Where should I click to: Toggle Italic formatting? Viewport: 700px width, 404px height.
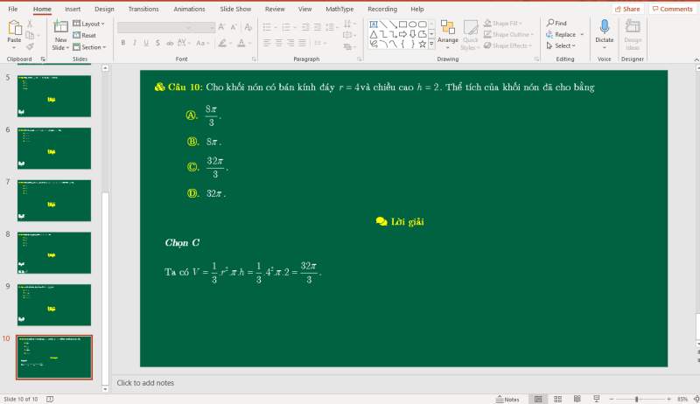click(135, 43)
